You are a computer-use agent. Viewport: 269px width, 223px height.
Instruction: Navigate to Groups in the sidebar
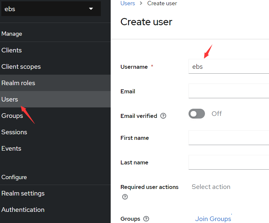click(55, 116)
